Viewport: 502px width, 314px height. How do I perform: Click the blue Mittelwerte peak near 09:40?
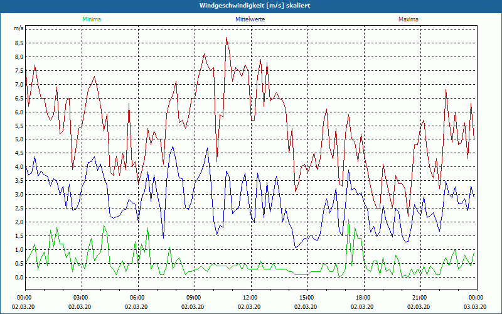[208, 148]
